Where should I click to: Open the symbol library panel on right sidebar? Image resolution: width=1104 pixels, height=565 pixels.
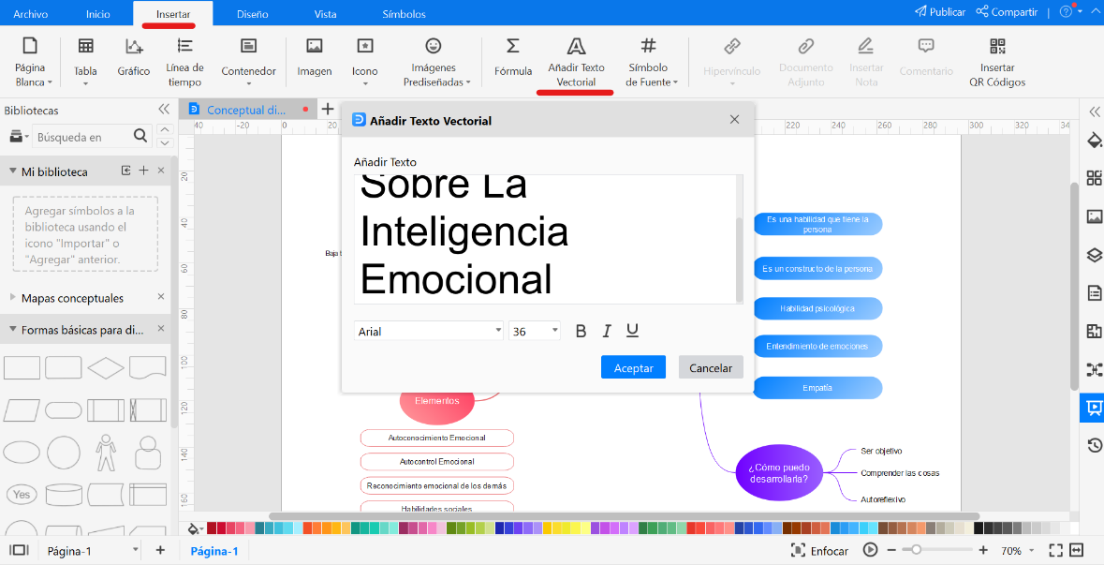pos(1094,176)
